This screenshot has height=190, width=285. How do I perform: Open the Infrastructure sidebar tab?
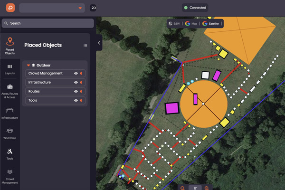coord(10,114)
